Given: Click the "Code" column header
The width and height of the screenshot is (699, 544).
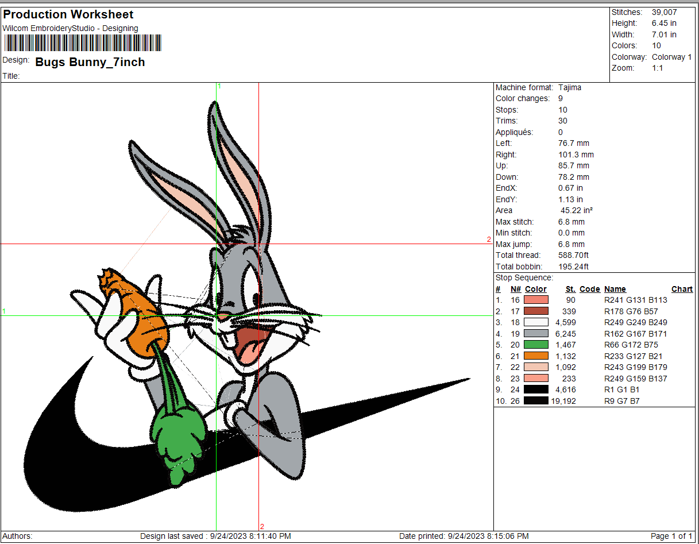Looking at the screenshot, I should click(x=589, y=289).
